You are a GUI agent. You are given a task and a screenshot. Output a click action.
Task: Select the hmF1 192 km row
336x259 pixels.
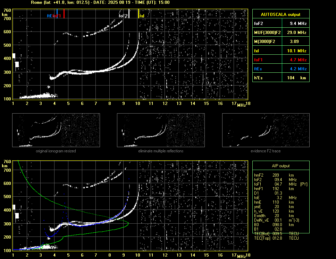click(x=274, y=188)
